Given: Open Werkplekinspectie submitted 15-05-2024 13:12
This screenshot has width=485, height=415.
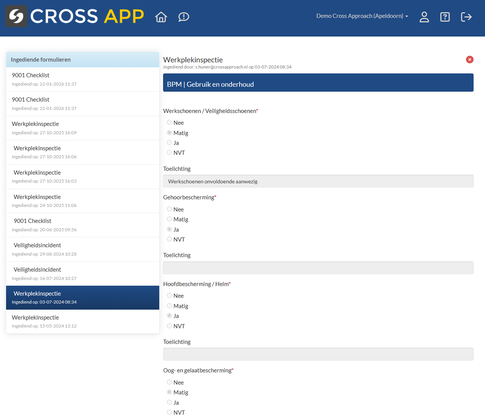Looking at the screenshot, I should tap(82, 321).
